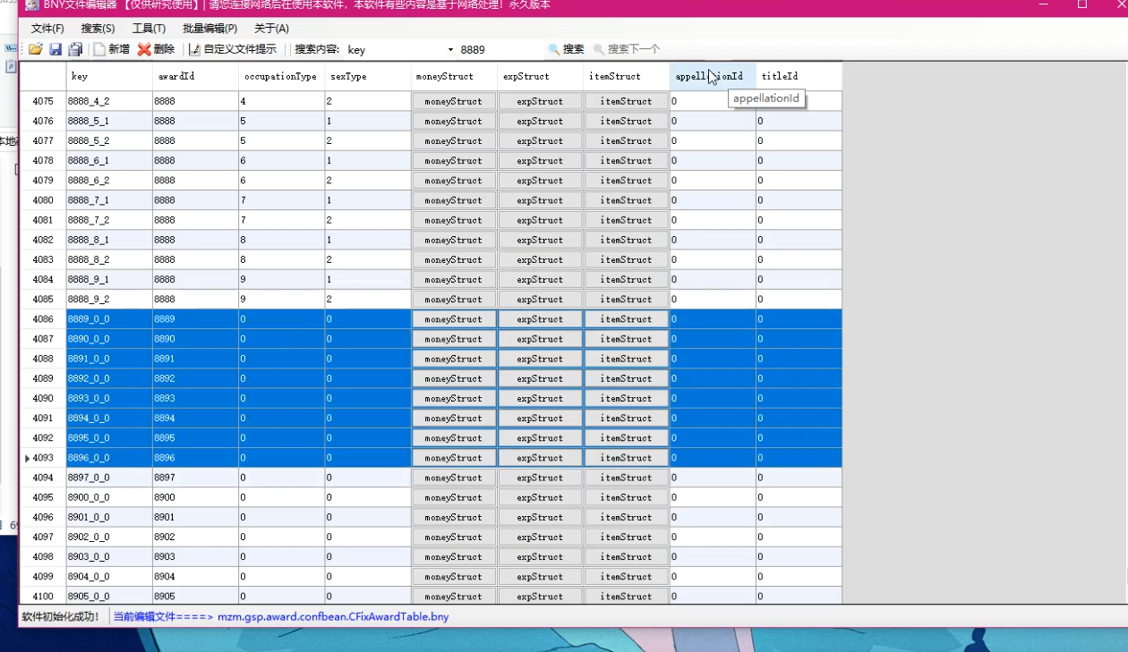This screenshot has width=1128, height=652.
Task: Click the expStruct column header
Action: tap(540, 76)
